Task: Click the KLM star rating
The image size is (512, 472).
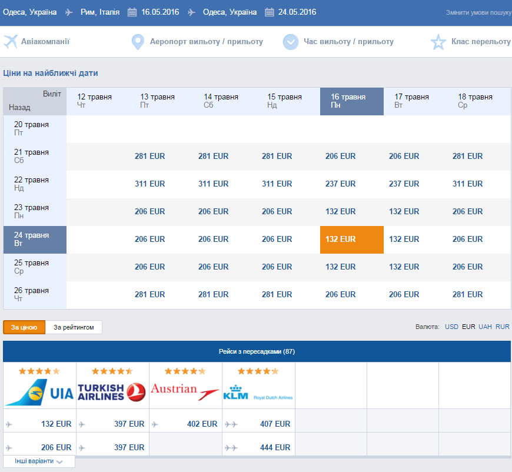Action: (x=258, y=371)
